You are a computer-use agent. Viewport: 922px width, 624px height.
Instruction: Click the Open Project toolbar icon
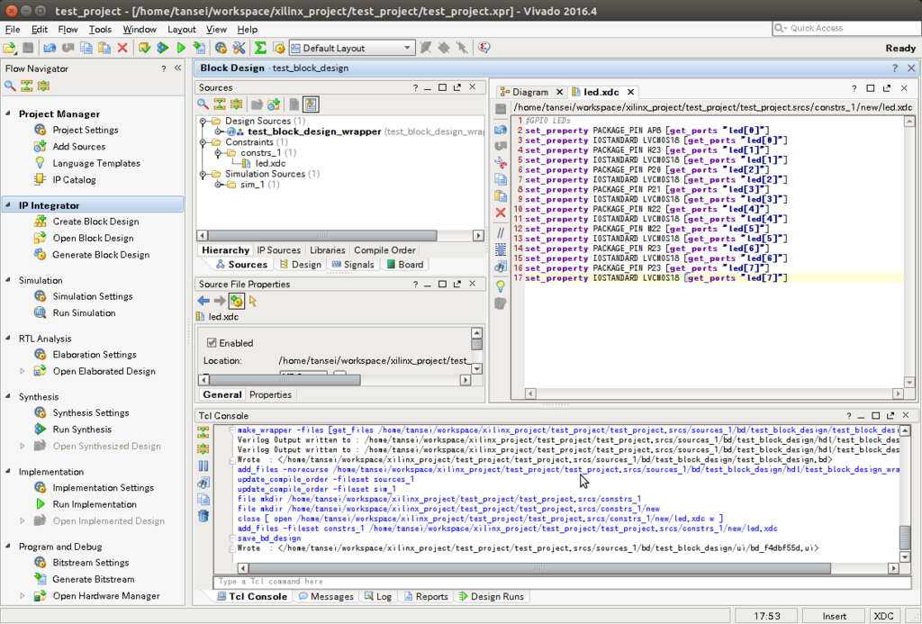(9, 49)
